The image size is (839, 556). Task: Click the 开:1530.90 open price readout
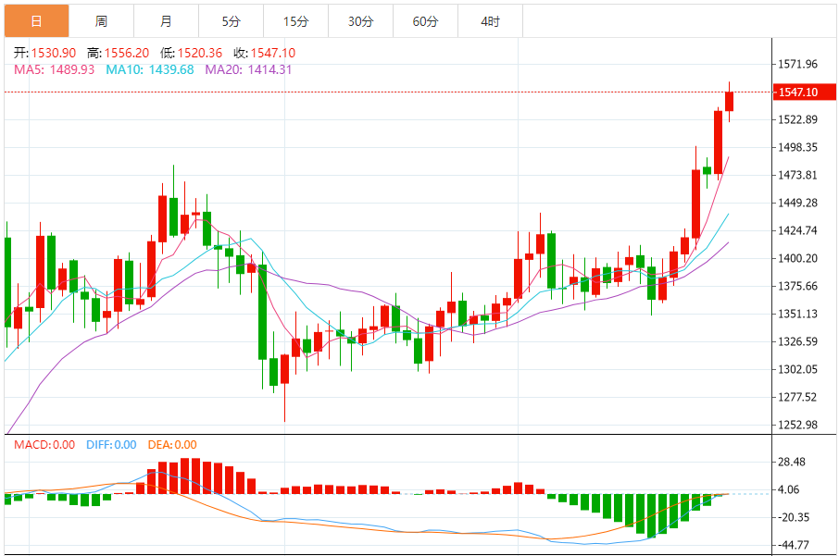(45, 53)
